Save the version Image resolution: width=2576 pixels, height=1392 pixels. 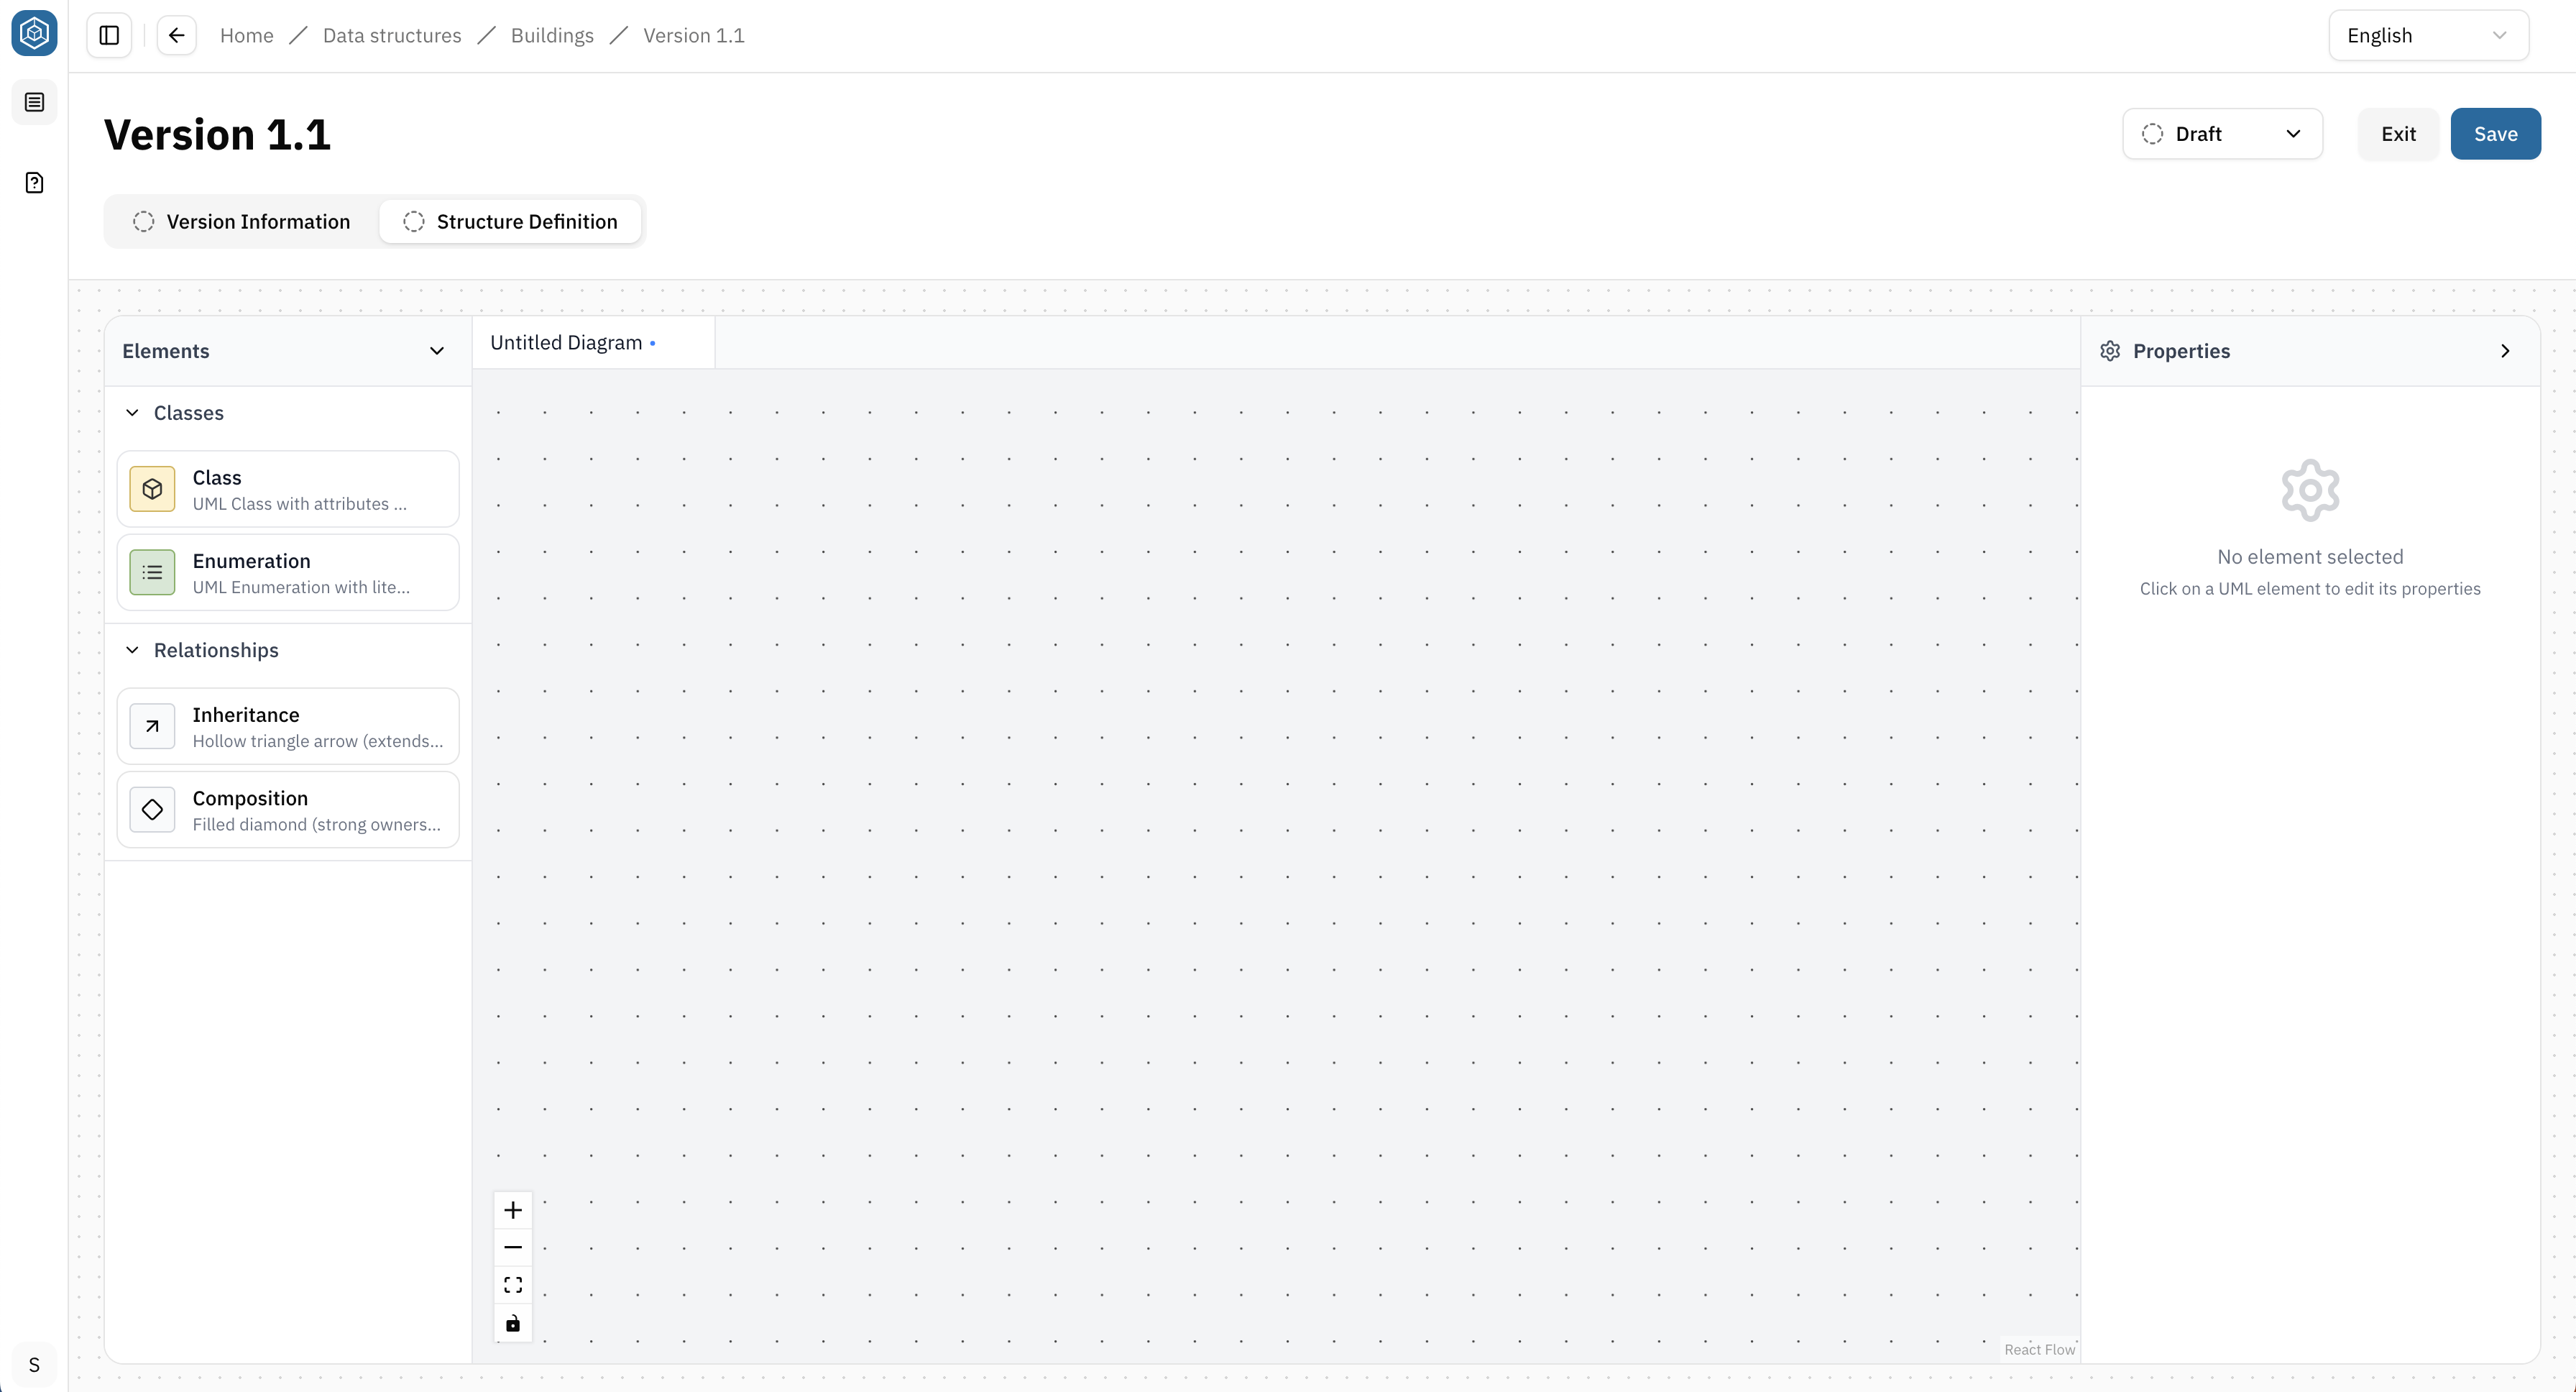pos(2495,134)
